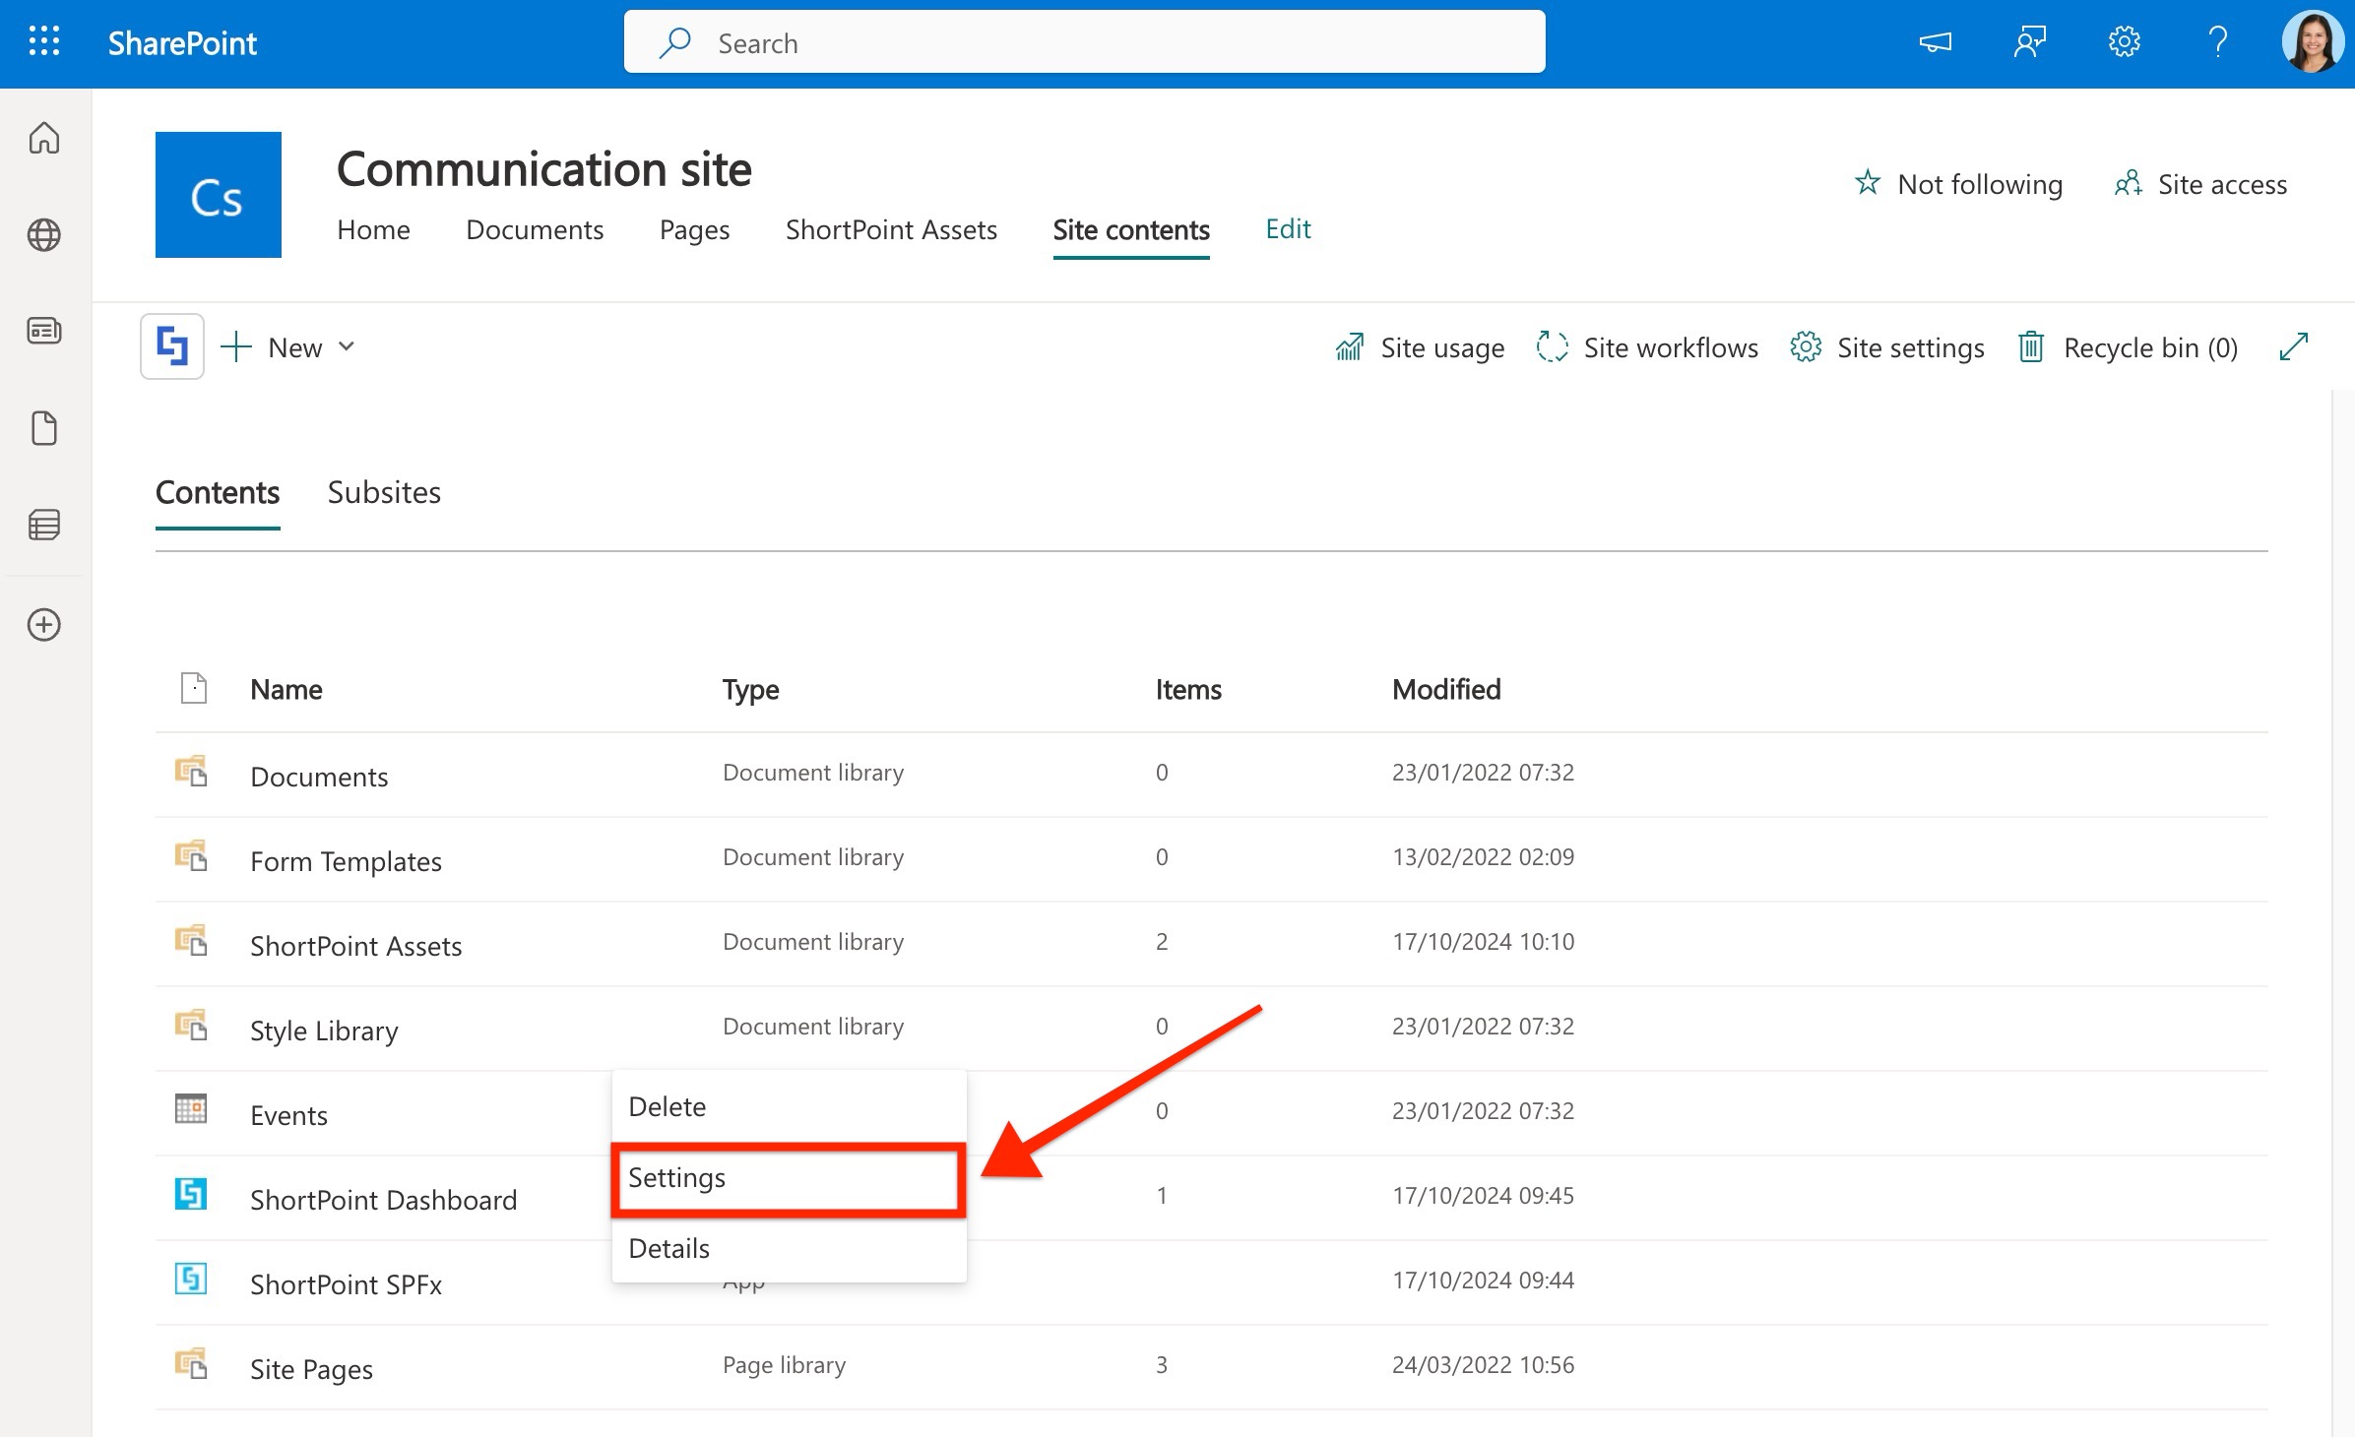This screenshot has height=1437, width=2355.
Task: Open the header settings gear icon
Action: point(2124,42)
